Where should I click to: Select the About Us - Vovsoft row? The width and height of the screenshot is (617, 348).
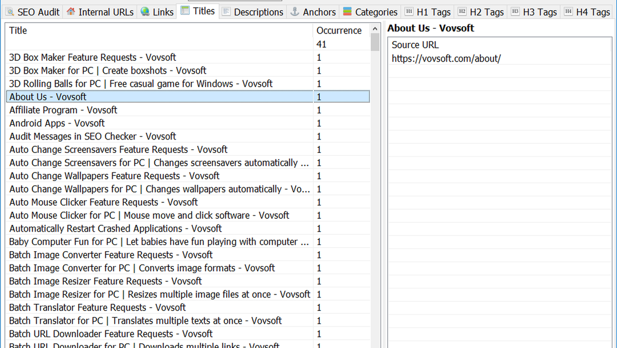click(188, 97)
